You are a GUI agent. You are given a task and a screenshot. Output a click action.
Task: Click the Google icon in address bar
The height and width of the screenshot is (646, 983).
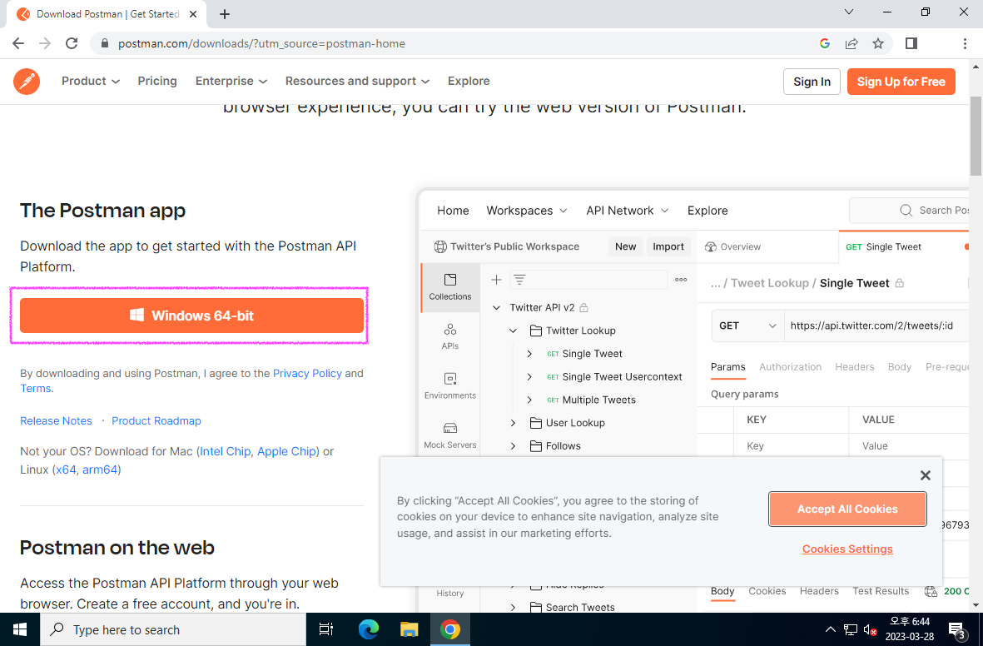(x=824, y=43)
